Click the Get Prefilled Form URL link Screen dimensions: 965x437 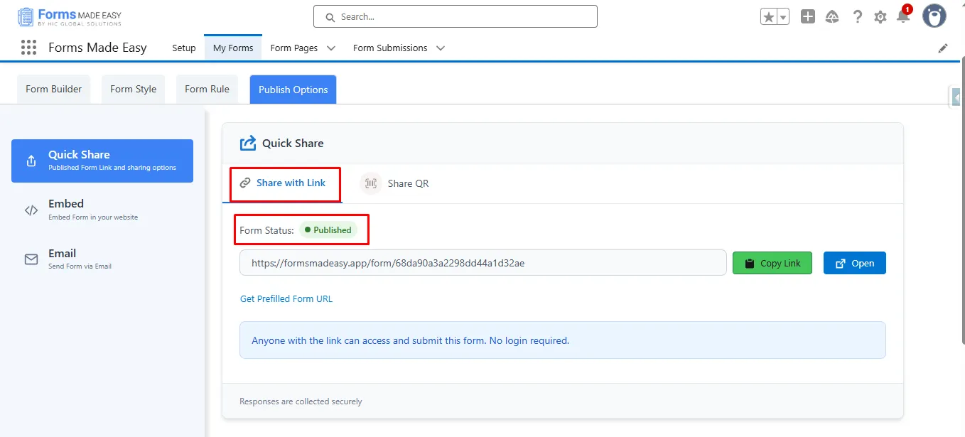pyautogui.click(x=286, y=298)
